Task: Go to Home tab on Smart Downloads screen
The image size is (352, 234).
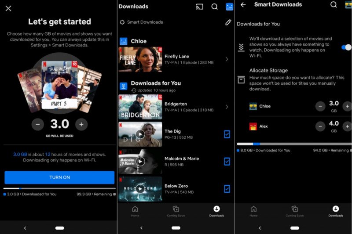Action: [253, 211]
